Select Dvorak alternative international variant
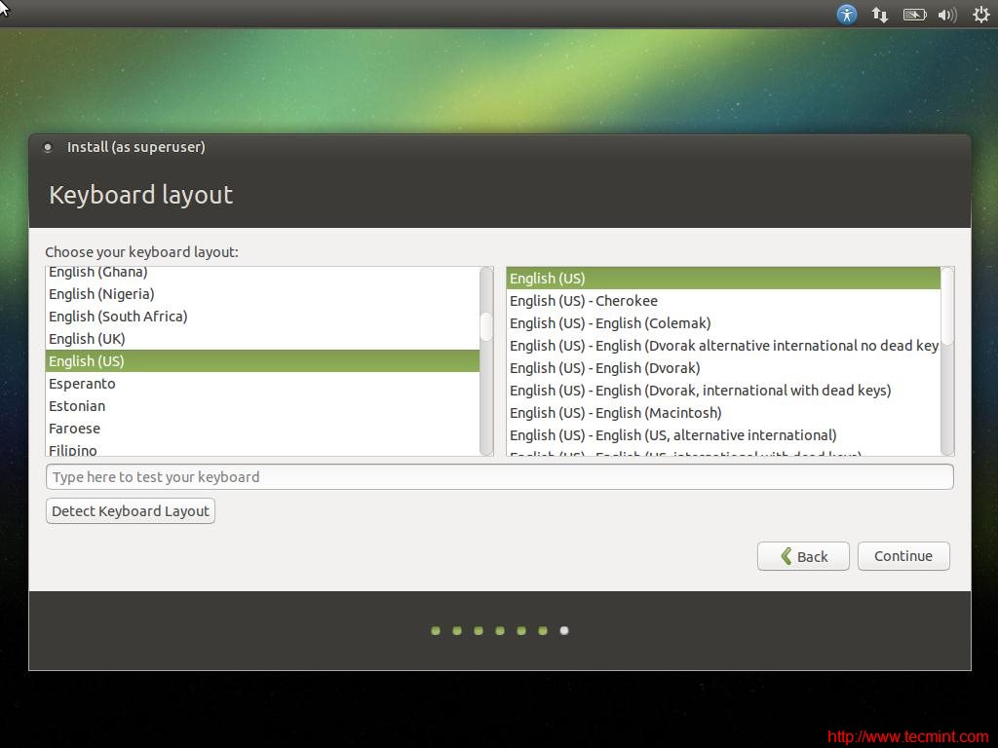998x748 pixels. [724, 346]
